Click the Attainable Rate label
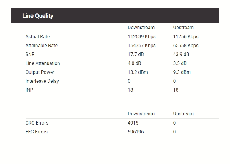Image resolution: width=230 pixels, height=164 pixels. pyautogui.click(x=42, y=46)
